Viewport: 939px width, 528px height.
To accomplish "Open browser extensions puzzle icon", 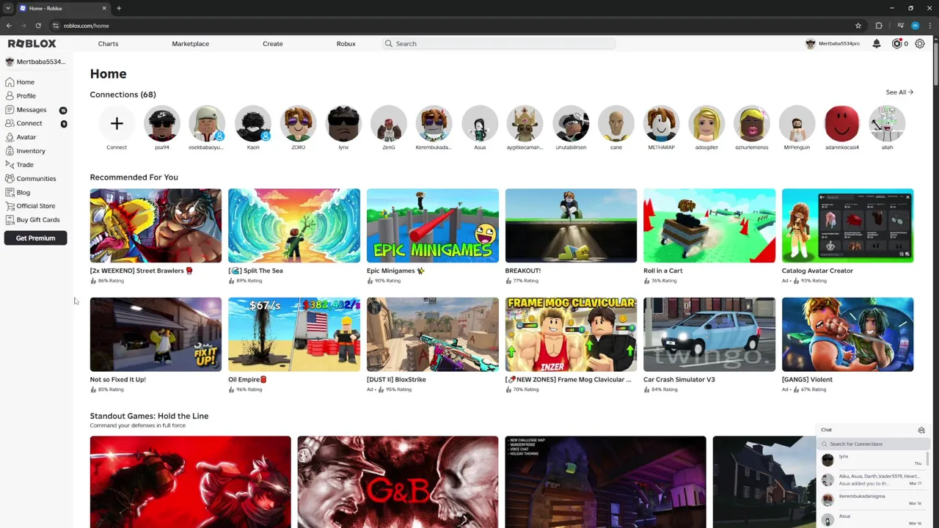I will pyautogui.click(x=879, y=26).
